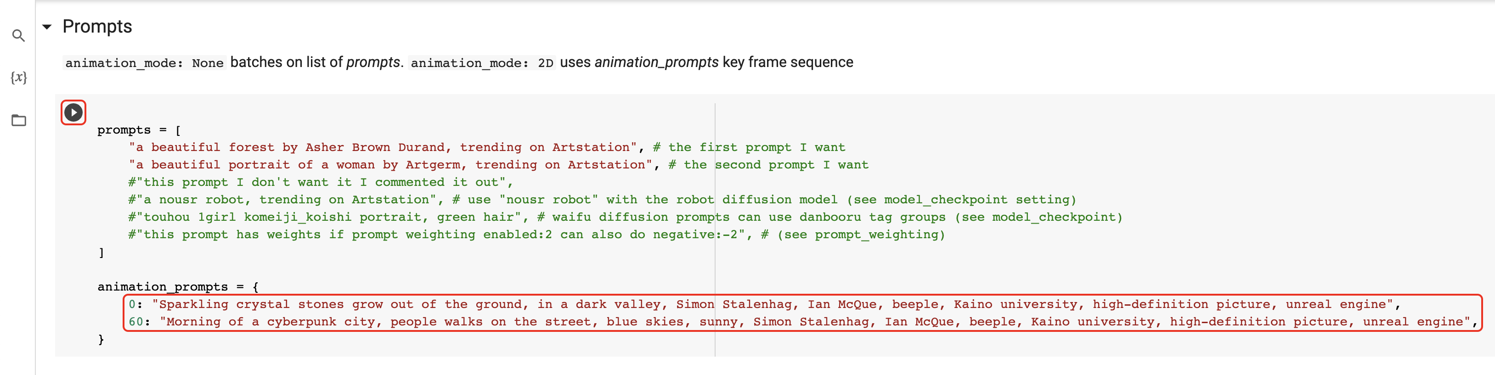The width and height of the screenshot is (1495, 375).
Task: Click the closing brace of animation_prompts
Action: coord(101,340)
